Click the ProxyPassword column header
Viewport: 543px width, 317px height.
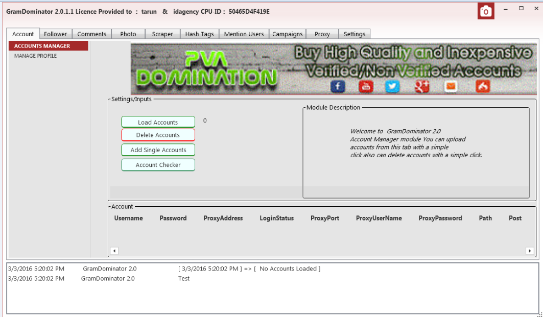point(440,218)
